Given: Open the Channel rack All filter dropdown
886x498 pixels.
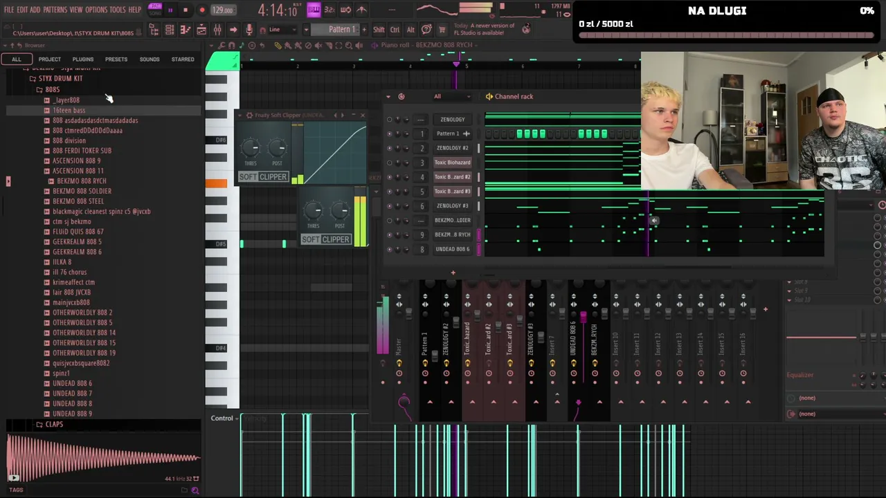Looking at the screenshot, I should pyautogui.click(x=451, y=97).
